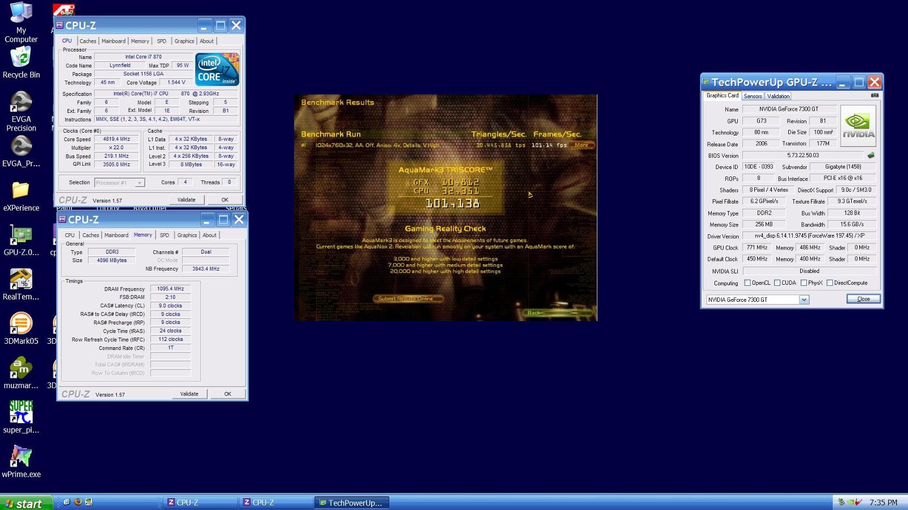Screen dimensions: 908x510
Task: Launch the EVGA Precision desktop shortcut
Action: click(x=21, y=111)
